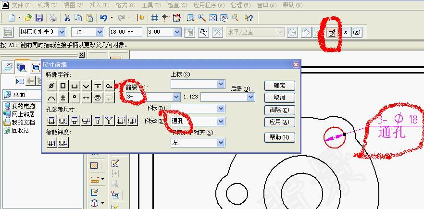The height and width of the screenshot is (209, 424).
Task: Insert the ST statistical tolerance symbol
Action: [98, 98]
